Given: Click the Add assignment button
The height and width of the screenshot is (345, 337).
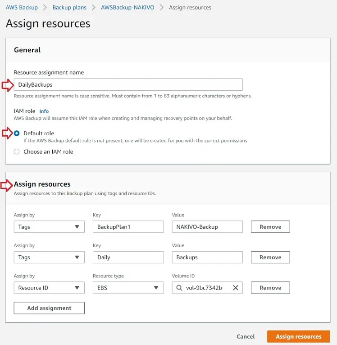Looking at the screenshot, I should click(49, 308).
